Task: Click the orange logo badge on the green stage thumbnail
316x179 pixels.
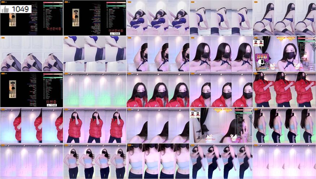Action: (66, 73)
